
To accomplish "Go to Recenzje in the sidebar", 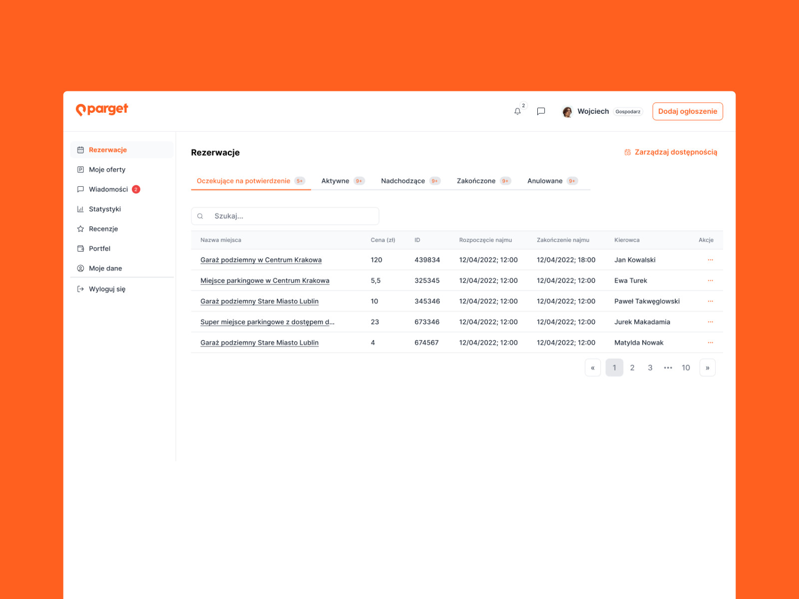I will pos(103,229).
